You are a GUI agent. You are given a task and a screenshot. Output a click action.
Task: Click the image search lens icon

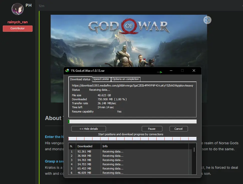207,20
